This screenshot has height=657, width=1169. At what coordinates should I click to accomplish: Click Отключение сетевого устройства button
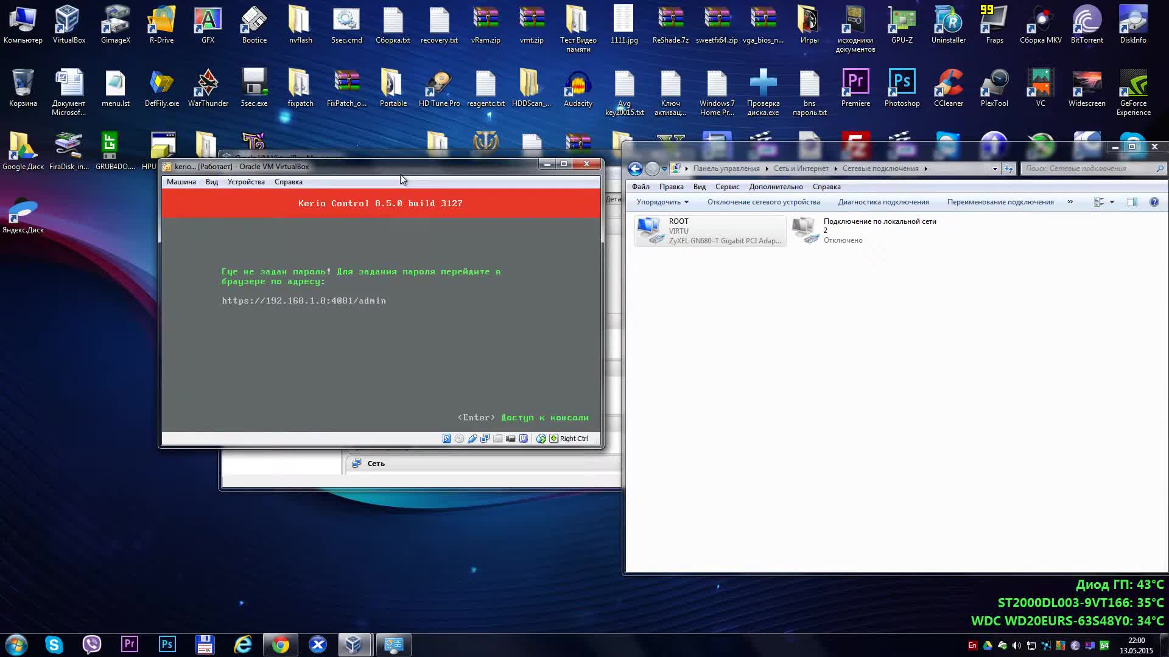tap(764, 202)
